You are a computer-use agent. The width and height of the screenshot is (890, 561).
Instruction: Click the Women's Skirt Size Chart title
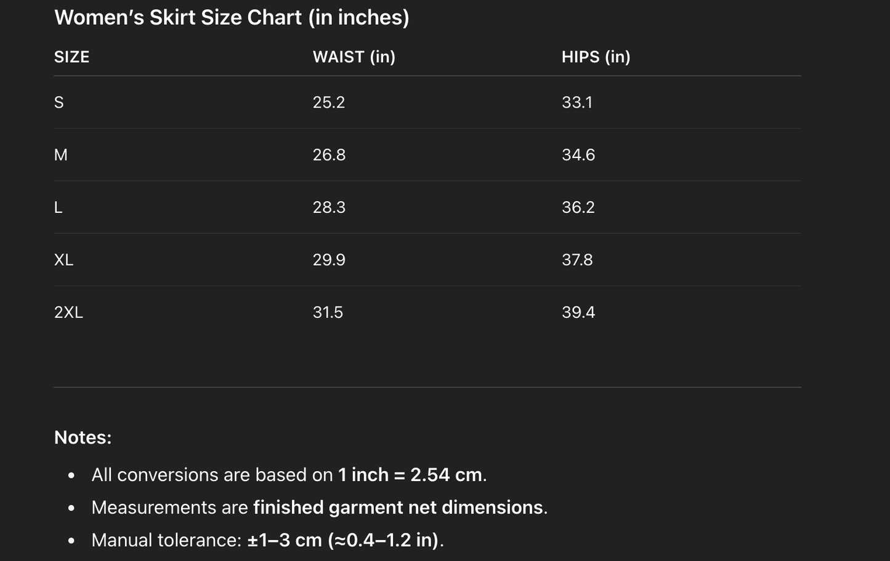click(x=232, y=17)
